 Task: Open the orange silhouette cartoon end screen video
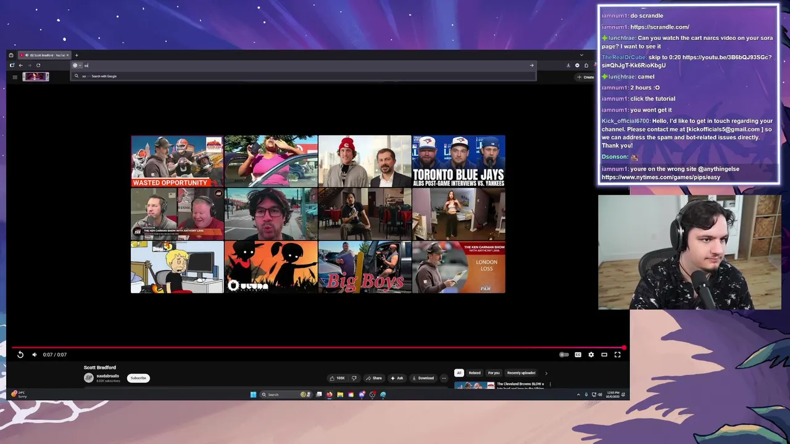click(x=271, y=267)
